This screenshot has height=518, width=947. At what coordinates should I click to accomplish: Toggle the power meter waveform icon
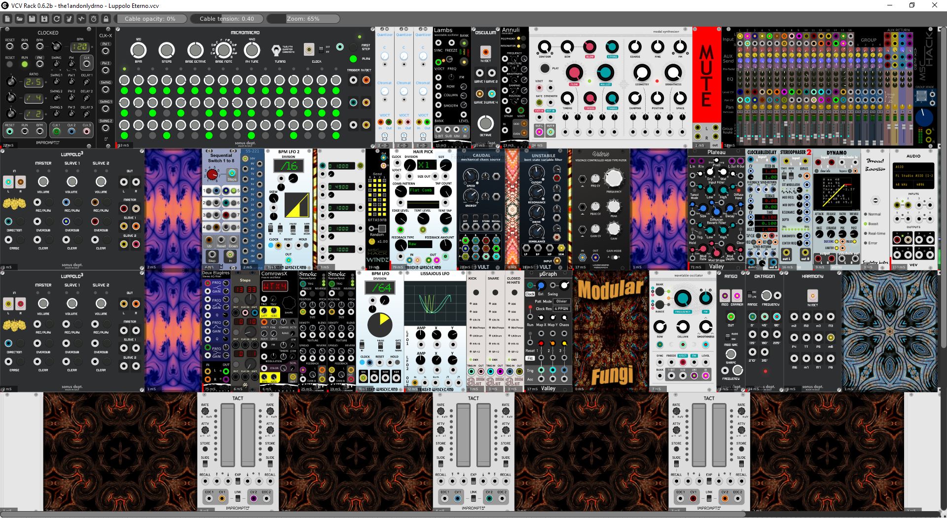(x=81, y=19)
